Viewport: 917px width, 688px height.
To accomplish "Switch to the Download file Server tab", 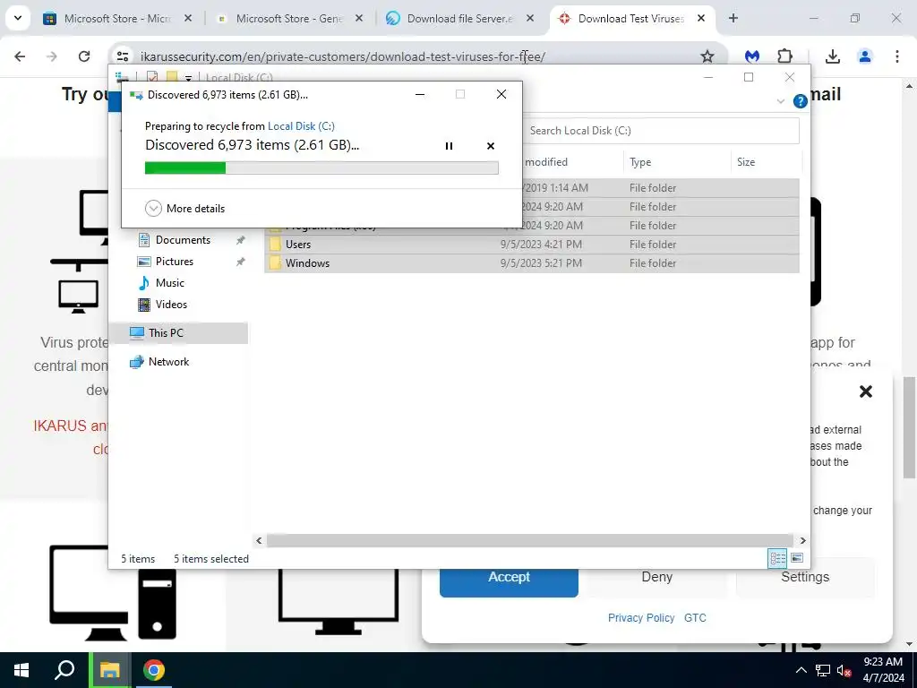I will [460, 19].
